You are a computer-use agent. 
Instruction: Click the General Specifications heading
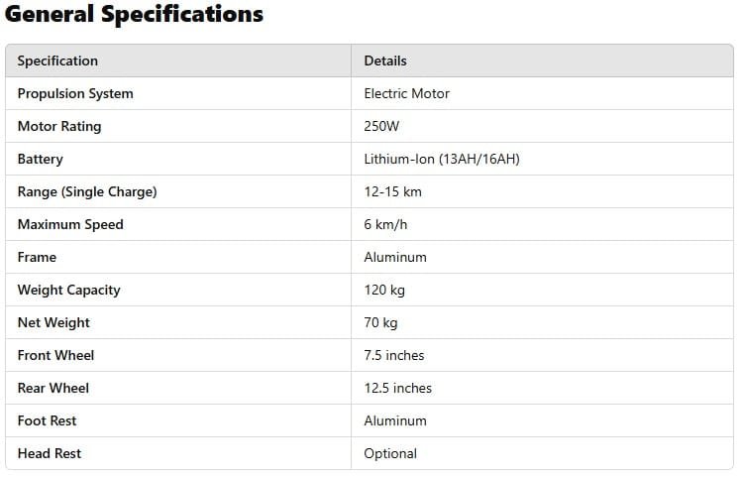(135, 15)
